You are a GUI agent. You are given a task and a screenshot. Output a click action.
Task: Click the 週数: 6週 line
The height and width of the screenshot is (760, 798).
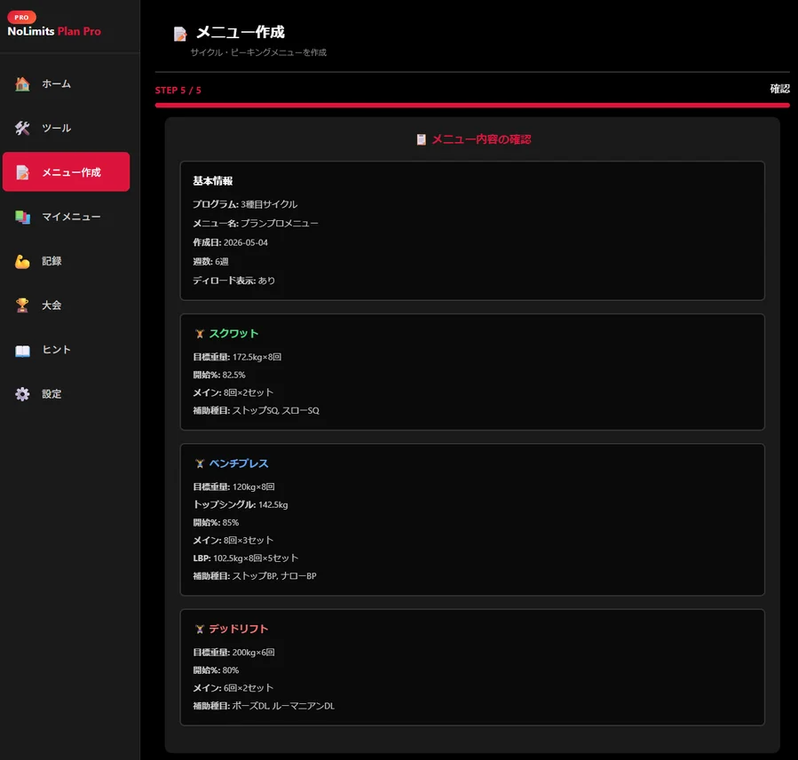pyautogui.click(x=210, y=262)
